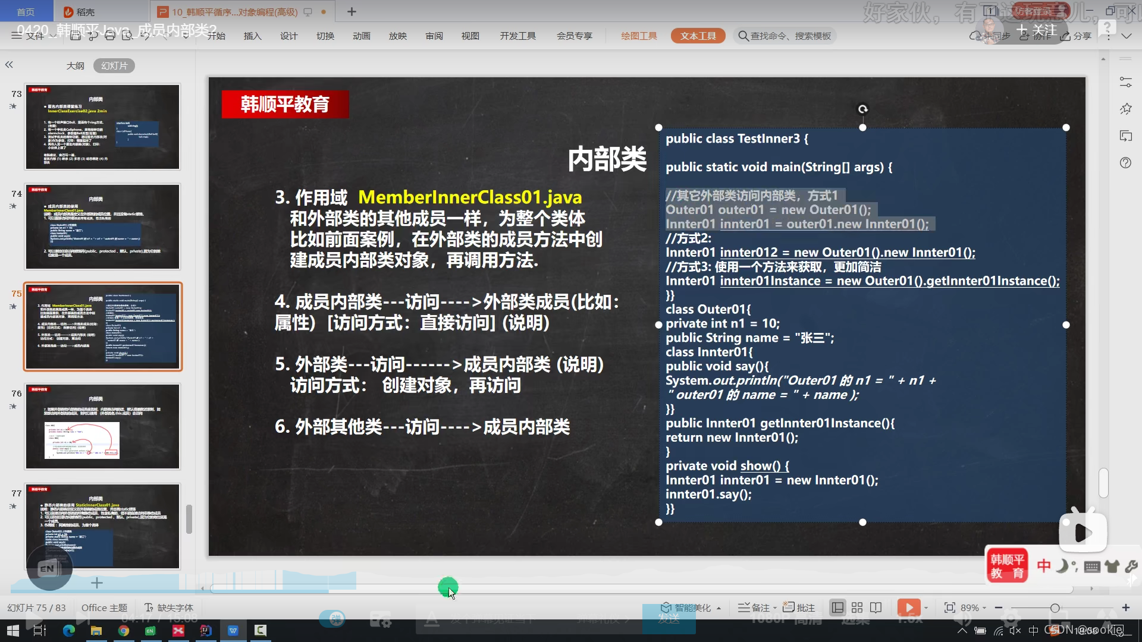Click the zoom slider handle

1055,608
